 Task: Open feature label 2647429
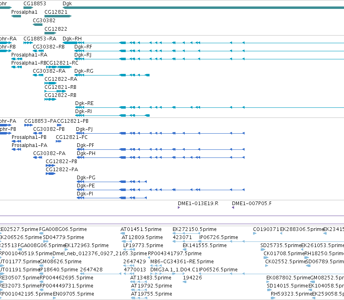pyautogui.click(x=135, y=262)
